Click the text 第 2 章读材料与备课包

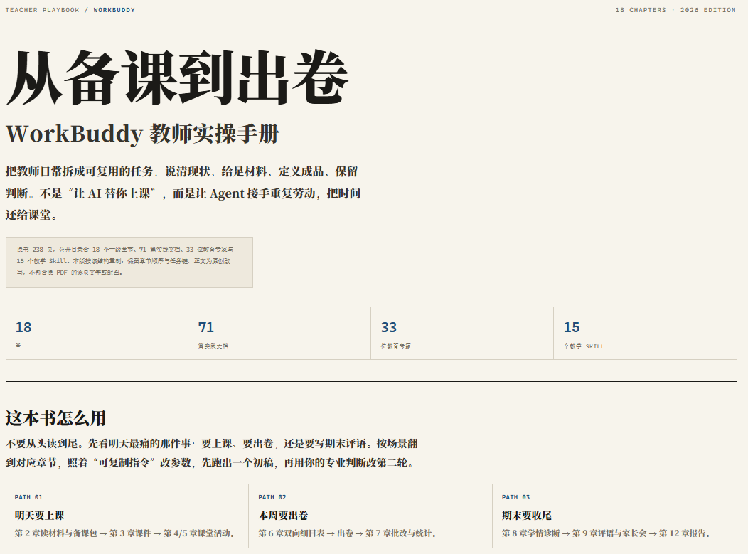[x=55, y=533]
